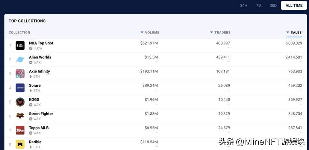
Task: Click the 348,734 sales value
Action: [x=295, y=114]
